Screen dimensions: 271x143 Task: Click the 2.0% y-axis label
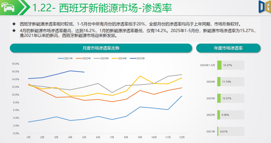pyautogui.click(x=16, y=126)
